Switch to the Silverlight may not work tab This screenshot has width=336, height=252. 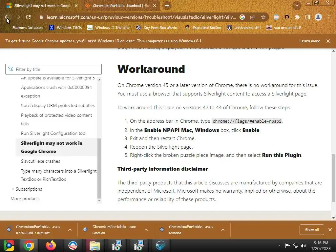click(x=42, y=6)
